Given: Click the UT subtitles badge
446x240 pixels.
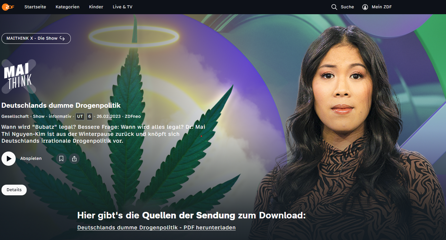Looking at the screenshot, I should tap(80, 117).
